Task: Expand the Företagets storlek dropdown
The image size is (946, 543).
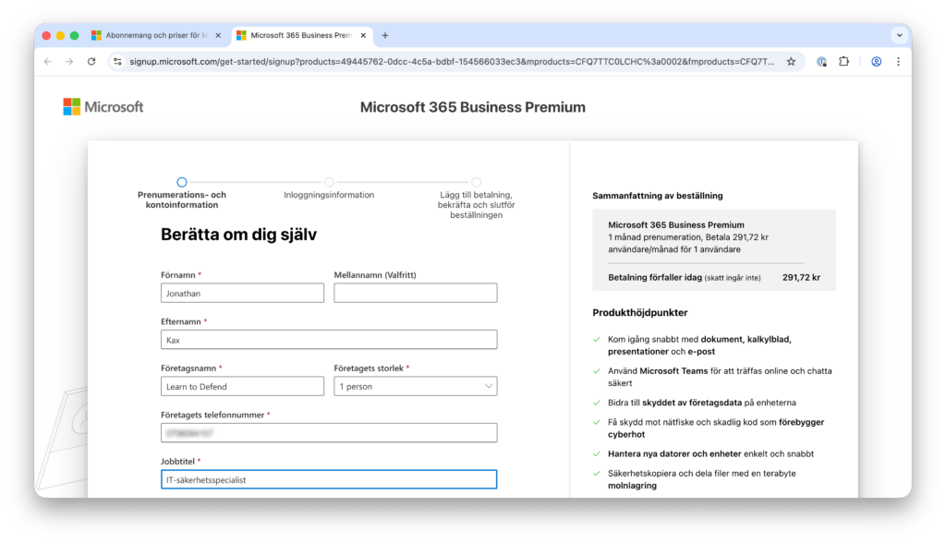Action: 415,386
